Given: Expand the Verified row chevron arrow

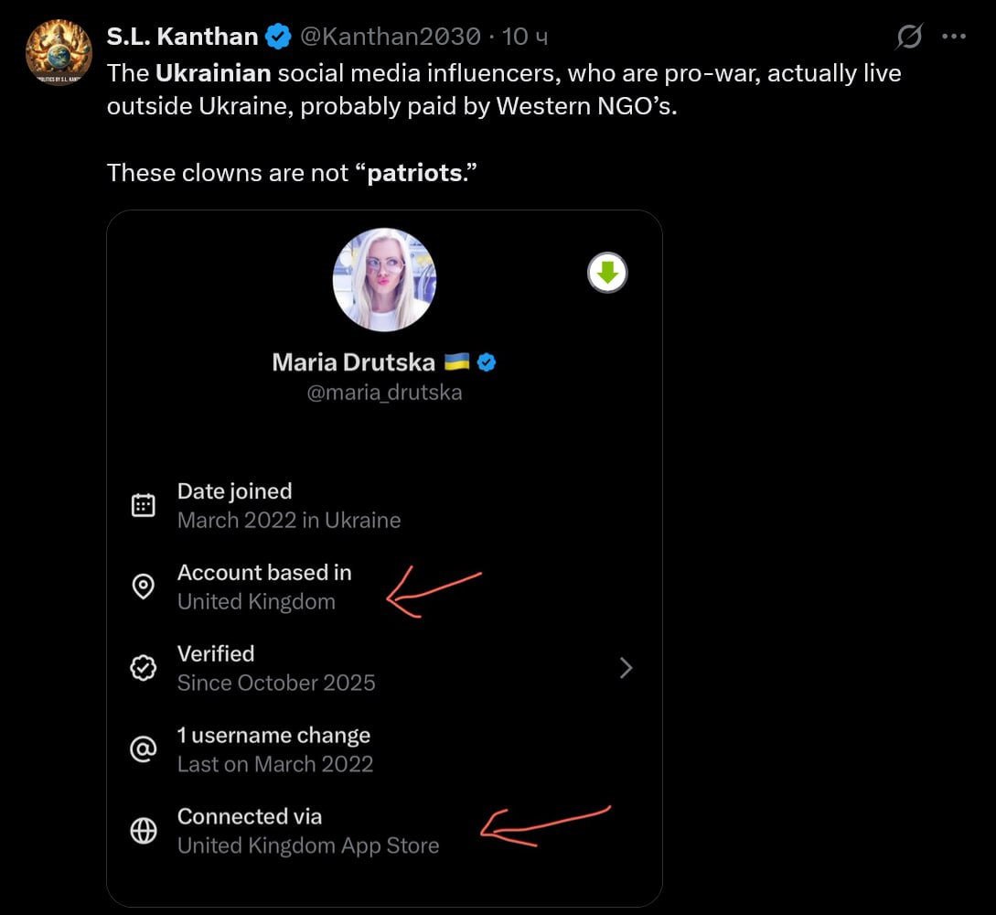Looking at the screenshot, I should 627,669.
